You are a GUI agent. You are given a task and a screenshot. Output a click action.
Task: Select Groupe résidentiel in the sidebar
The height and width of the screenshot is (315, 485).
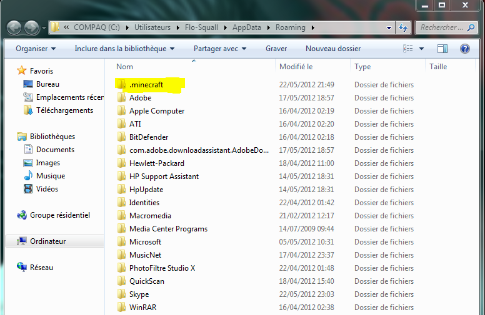[60, 215]
